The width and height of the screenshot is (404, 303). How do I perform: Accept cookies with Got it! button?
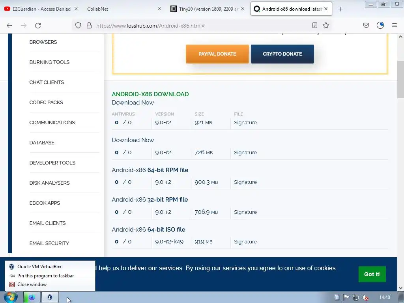pyautogui.click(x=372, y=274)
